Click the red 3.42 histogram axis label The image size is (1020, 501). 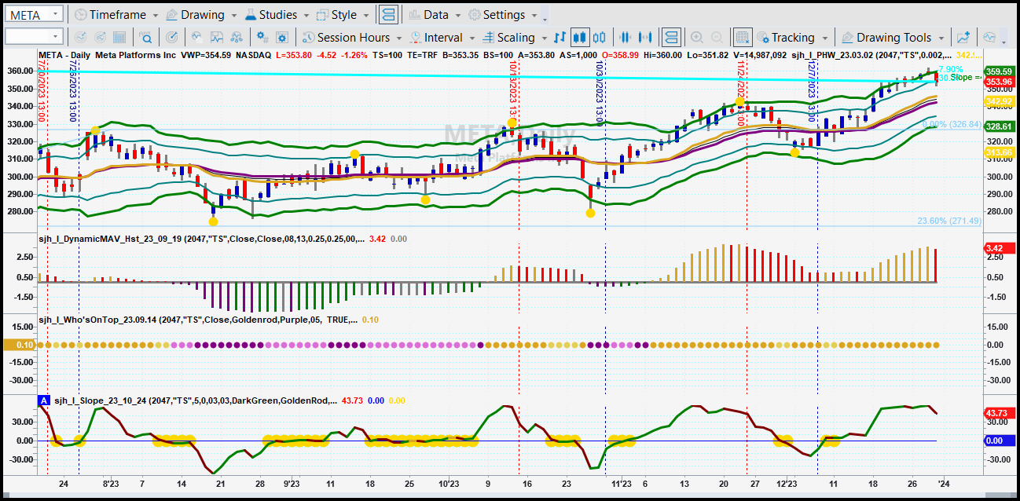(998, 248)
